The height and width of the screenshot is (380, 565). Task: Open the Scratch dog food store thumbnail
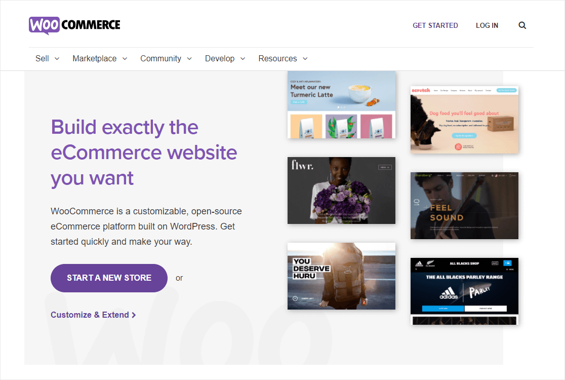(464, 120)
